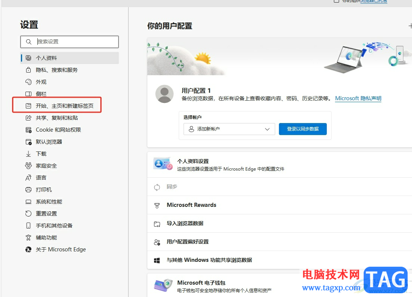Click the Start, home and new tabs icon
Screen dimensions: 412x297
[28, 106]
